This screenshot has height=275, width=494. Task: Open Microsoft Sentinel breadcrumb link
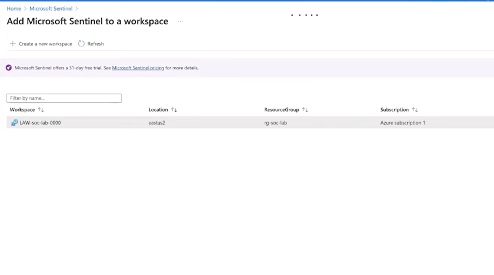(51, 8)
